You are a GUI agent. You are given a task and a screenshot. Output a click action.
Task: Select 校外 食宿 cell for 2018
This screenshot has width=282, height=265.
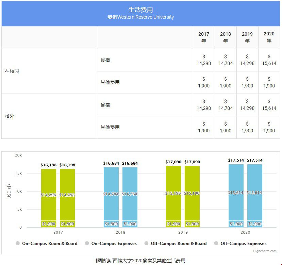point(226,105)
